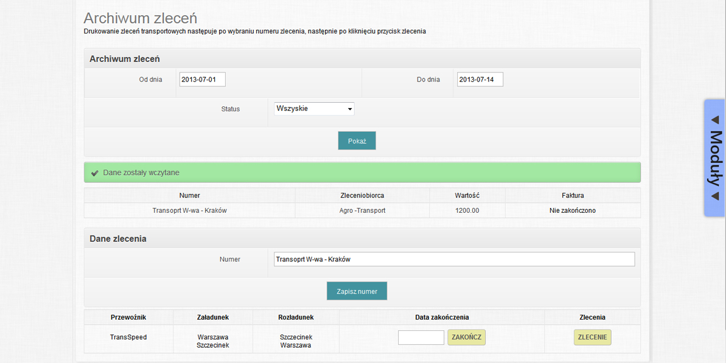Focus the Numer text field in Dane zlecenia
726x363 pixels.
click(454, 259)
